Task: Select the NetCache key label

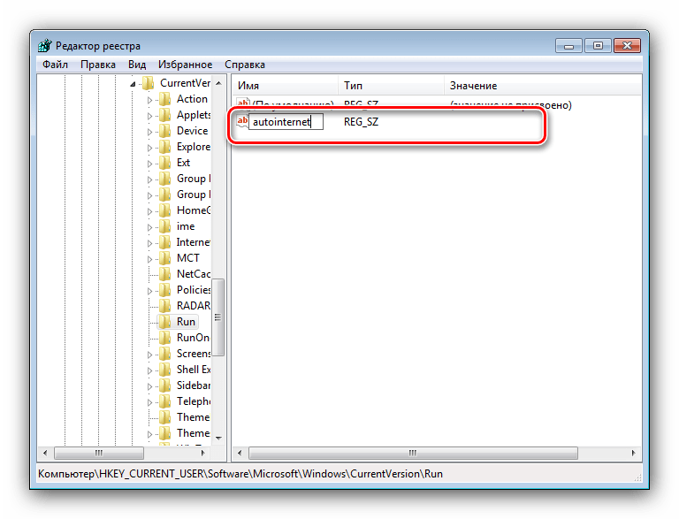Action: pos(193,274)
